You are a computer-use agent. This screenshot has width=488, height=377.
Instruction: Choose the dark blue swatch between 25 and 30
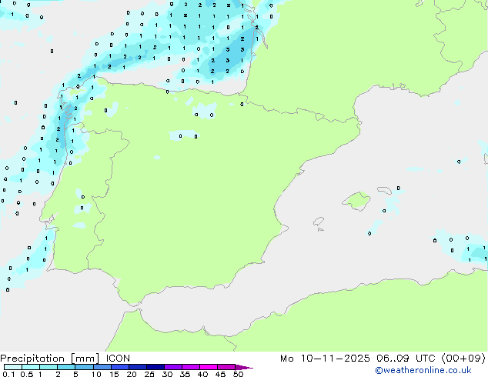pyautogui.click(x=155, y=367)
